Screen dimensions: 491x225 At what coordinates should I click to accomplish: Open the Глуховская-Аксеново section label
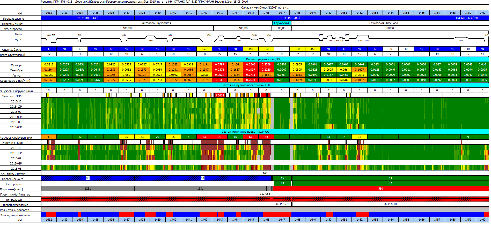coord(383,23)
